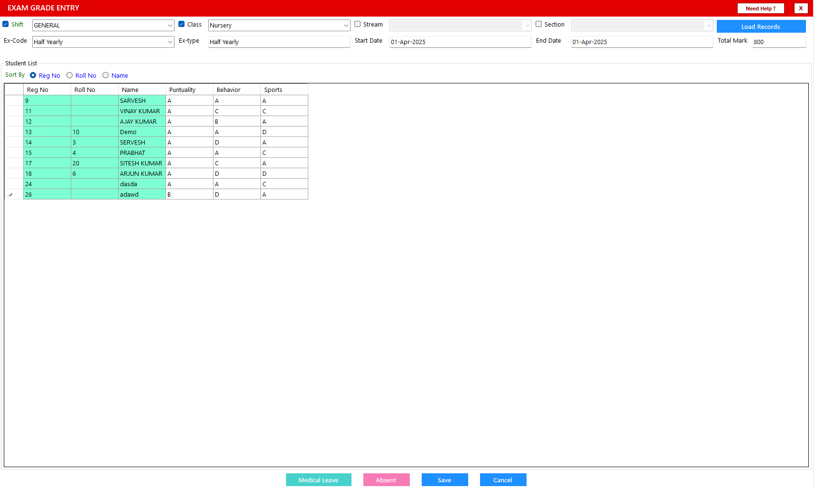Screen dimensions: 814x488
Task: Click the row header of SARVESH row
Action: tap(14, 100)
